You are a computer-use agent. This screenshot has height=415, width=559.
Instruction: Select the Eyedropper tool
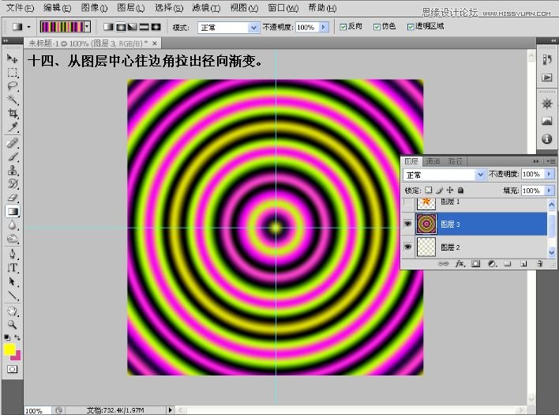[x=12, y=127]
